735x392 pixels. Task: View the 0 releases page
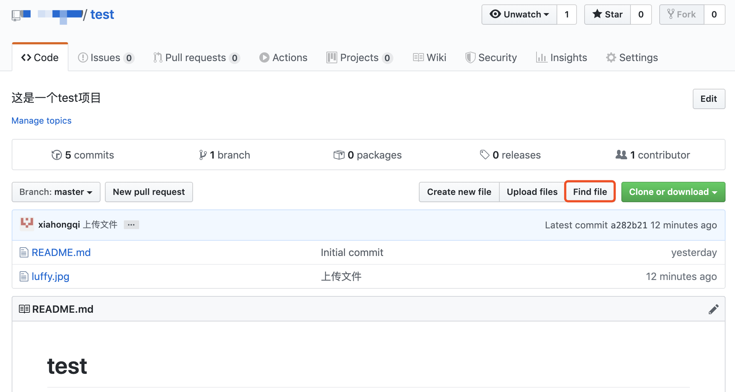[510, 155]
